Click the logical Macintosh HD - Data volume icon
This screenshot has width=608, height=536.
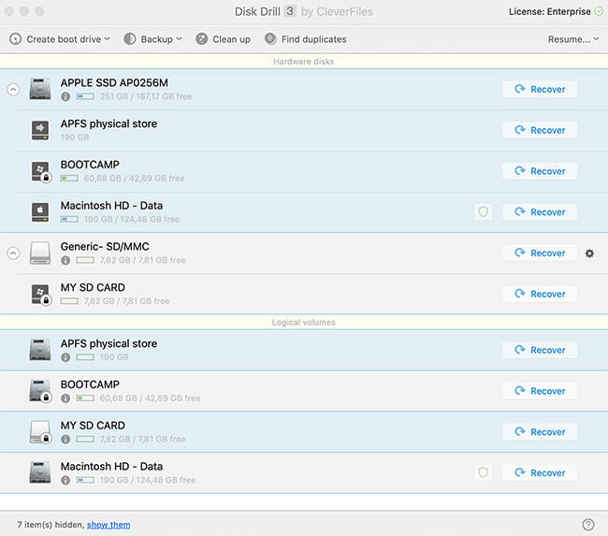pyautogui.click(x=40, y=472)
